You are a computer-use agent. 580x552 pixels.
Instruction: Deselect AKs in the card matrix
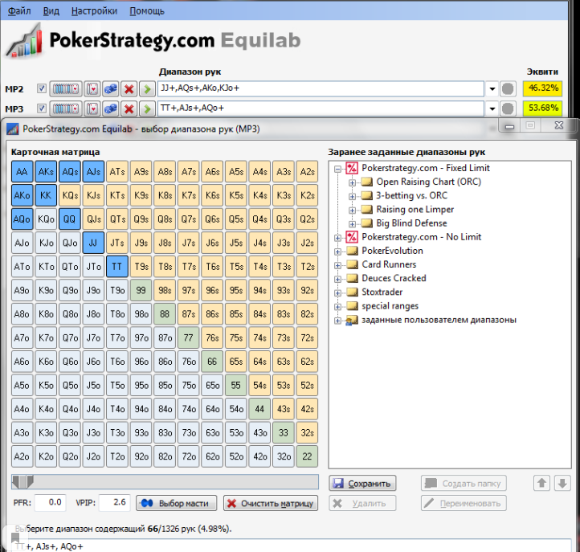click(x=46, y=172)
